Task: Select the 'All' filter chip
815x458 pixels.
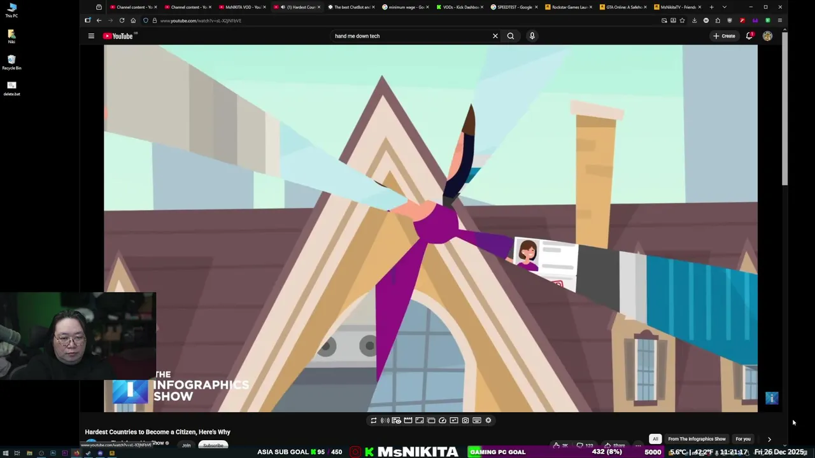Action: (x=655, y=439)
